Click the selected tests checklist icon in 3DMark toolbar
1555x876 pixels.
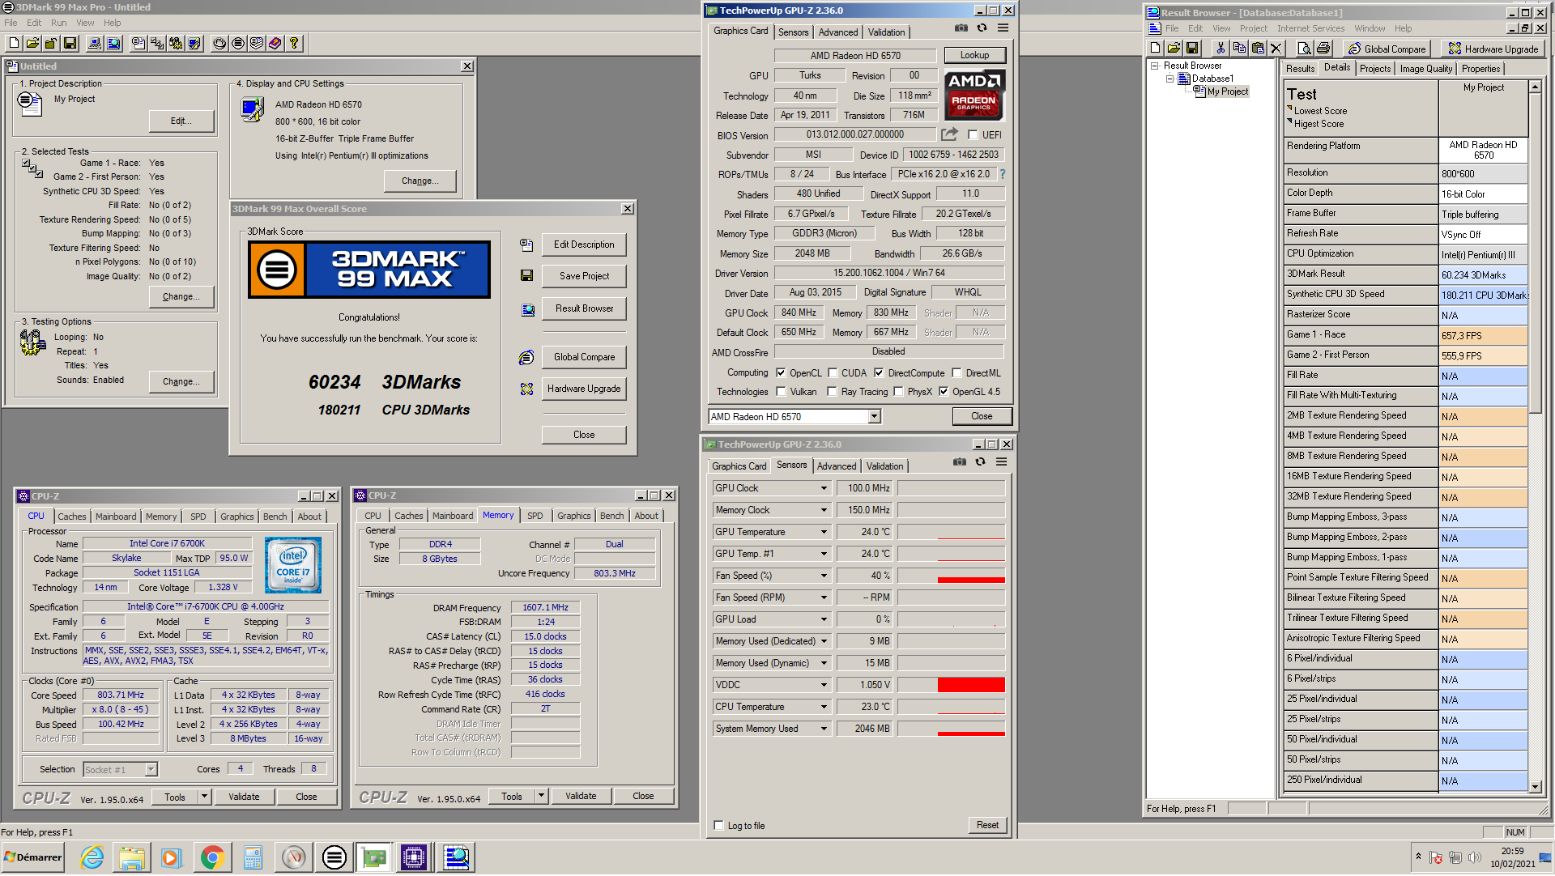pyautogui.click(x=157, y=44)
